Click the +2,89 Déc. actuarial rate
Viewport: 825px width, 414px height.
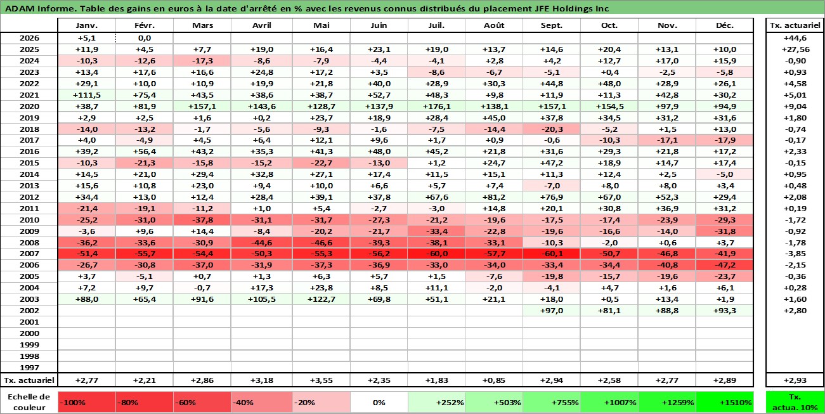(x=725, y=380)
